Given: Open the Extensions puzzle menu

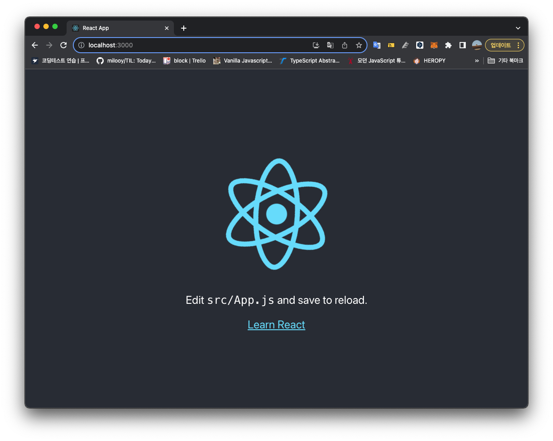Looking at the screenshot, I should click(448, 45).
